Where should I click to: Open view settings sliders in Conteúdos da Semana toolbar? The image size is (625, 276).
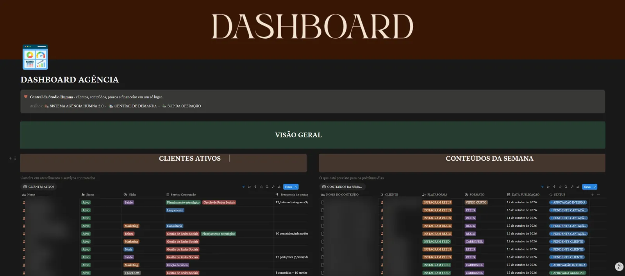click(x=578, y=187)
